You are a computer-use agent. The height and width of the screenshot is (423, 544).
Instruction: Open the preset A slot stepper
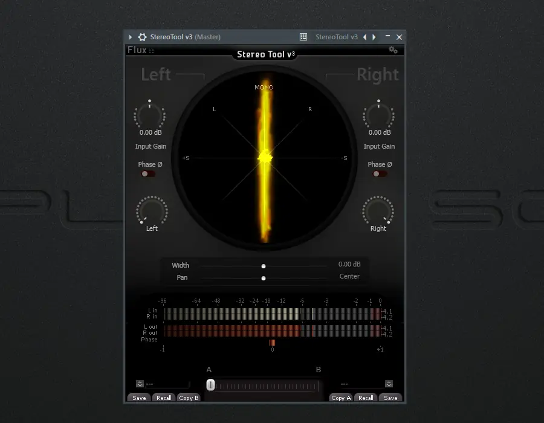click(140, 384)
